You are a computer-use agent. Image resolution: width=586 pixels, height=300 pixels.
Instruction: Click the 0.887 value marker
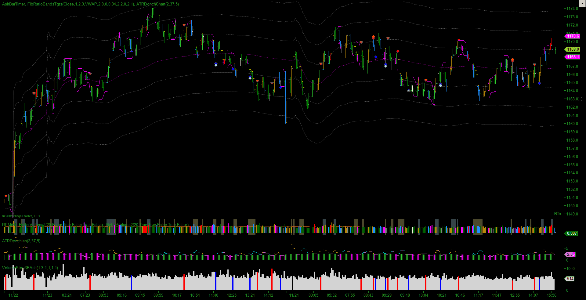pos(571,233)
